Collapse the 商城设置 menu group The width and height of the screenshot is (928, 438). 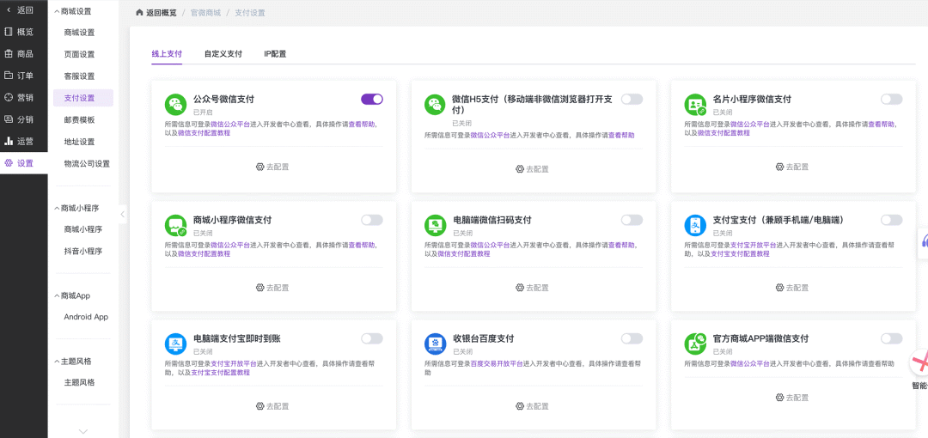tap(57, 12)
